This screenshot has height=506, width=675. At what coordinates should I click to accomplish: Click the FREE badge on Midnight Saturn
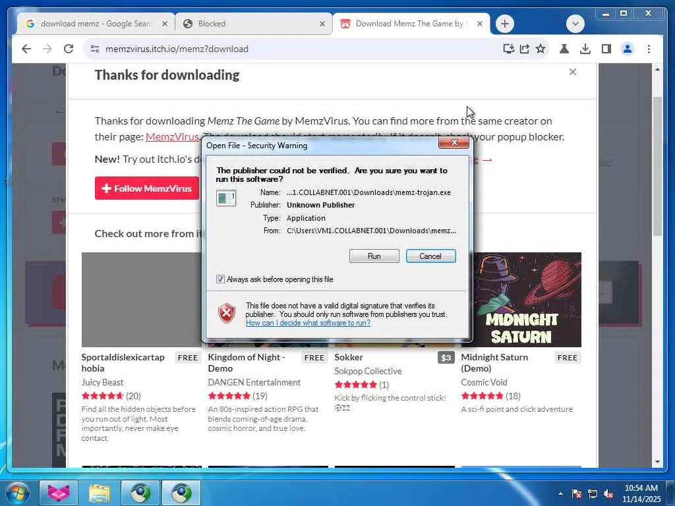pos(568,358)
